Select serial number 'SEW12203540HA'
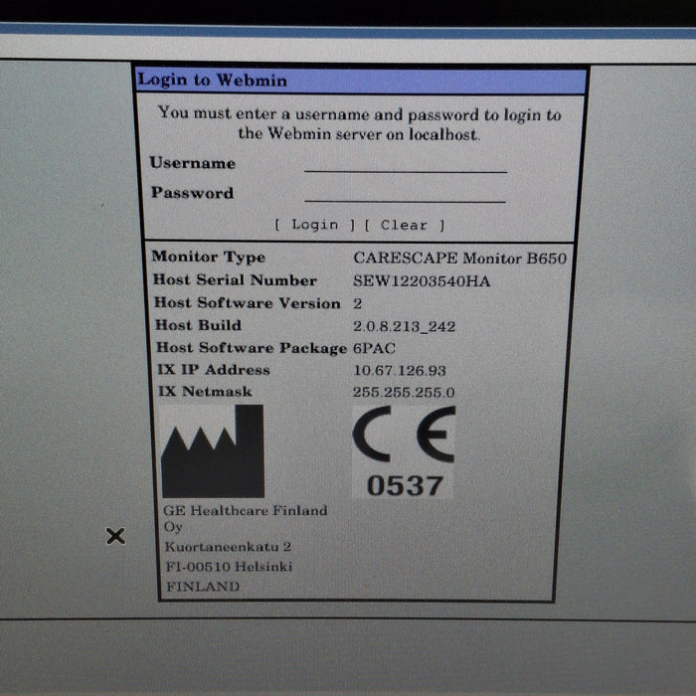The width and height of the screenshot is (696, 696). point(422,281)
